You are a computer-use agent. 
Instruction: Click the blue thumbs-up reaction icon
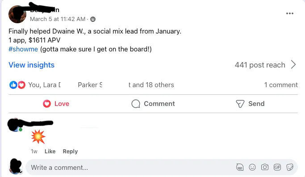pos(13,85)
